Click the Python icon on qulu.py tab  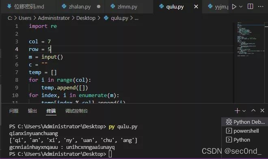pos(162,6)
